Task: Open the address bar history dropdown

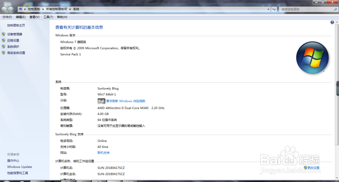Action: 268,9
